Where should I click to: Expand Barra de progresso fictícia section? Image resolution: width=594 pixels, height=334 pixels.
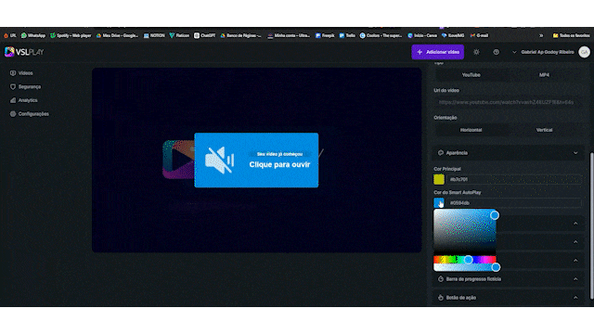tap(508, 279)
